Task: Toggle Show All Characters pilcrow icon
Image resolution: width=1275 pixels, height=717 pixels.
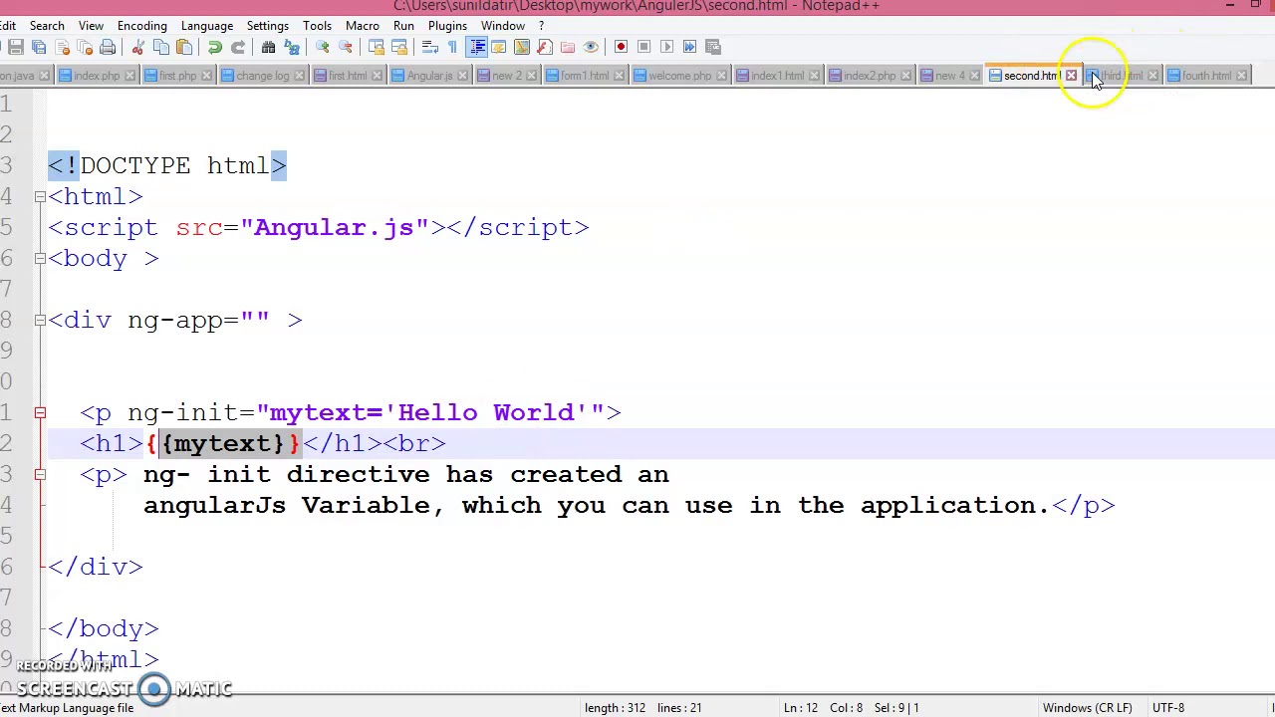Action: pos(452,47)
